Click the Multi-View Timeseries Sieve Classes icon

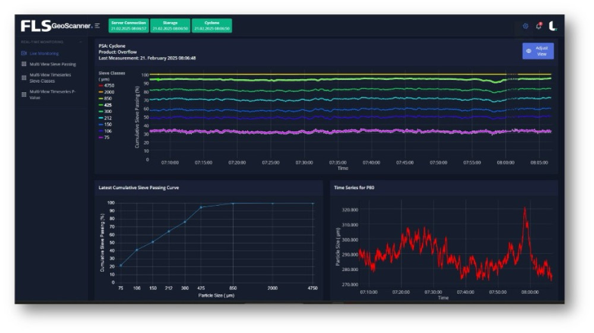click(x=24, y=78)
